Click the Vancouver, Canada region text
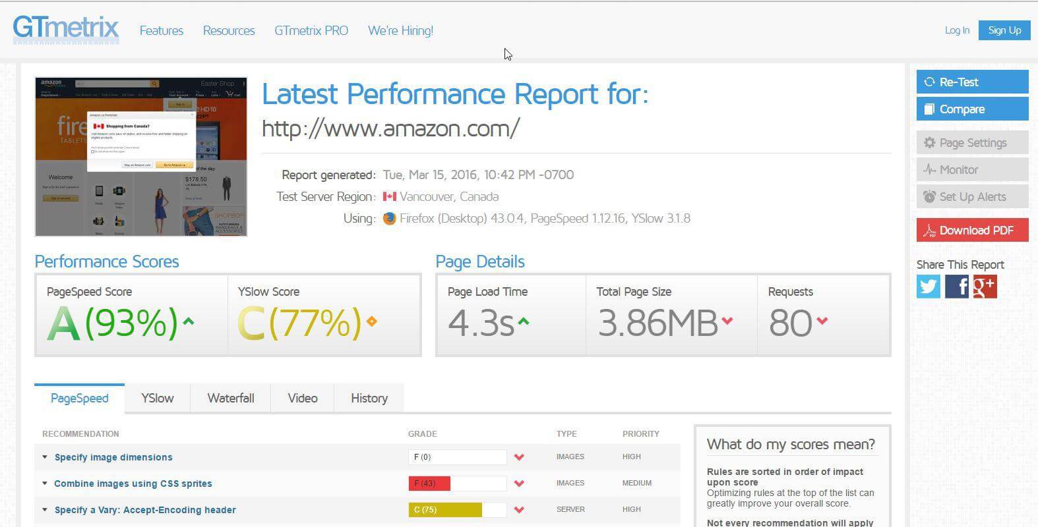1038x527 pixels. pyautogui.click(x=449, y=196)
